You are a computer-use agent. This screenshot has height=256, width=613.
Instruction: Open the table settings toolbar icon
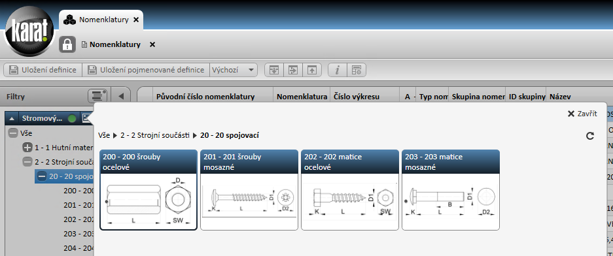pyautogui.click(x=356, y=70)
